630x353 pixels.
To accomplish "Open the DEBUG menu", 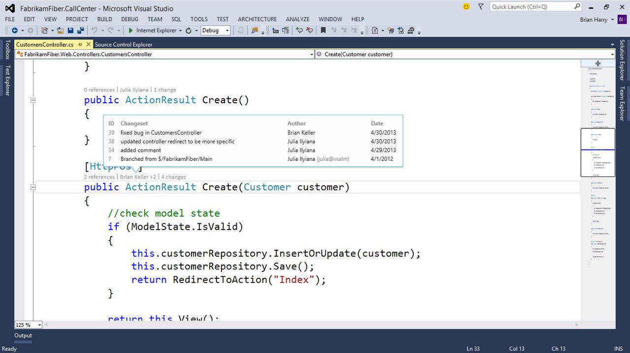I will tap(130, 19).
